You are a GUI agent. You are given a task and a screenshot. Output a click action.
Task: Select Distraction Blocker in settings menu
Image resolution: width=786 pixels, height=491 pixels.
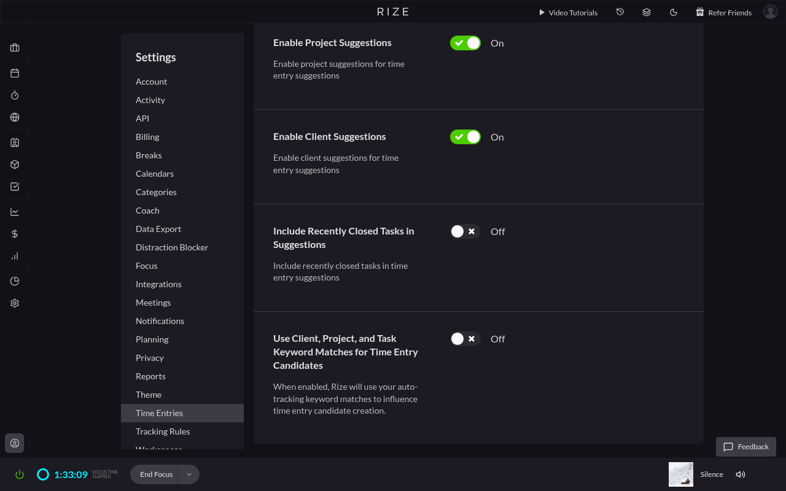pyautogui.click(x=172, y=247)
